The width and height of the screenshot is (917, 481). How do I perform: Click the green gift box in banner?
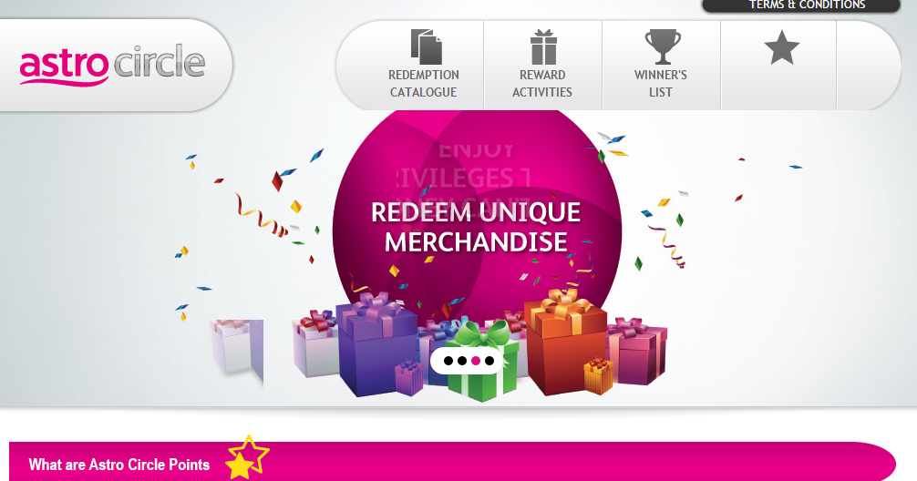tap(483, 361)
